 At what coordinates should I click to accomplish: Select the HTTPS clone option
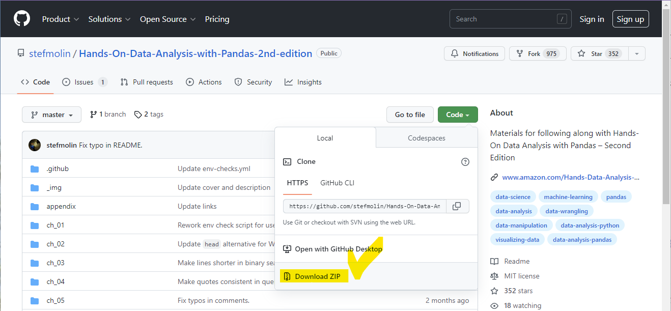pos(297,183)
